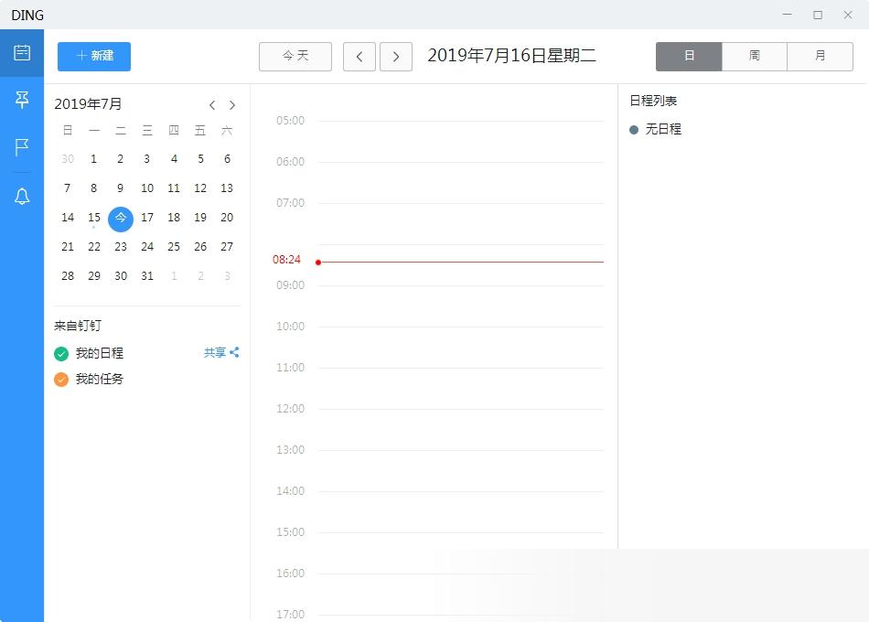Toggle 我的日程 calendar green checkbox
Screen dimensions: 869x622
point(61,353)
